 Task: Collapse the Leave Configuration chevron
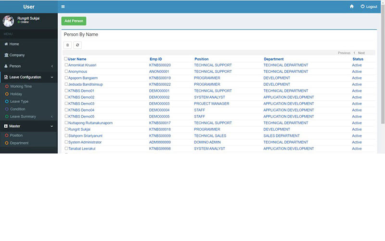(x=52, y=77)
